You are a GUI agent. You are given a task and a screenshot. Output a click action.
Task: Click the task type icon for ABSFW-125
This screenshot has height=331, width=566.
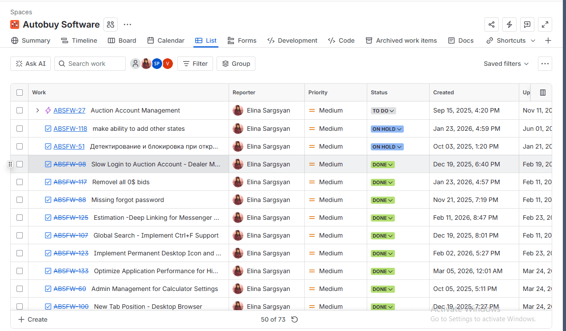(48, 218)
